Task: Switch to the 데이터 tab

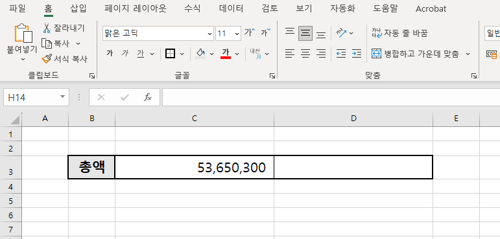Action: [231, 8]
